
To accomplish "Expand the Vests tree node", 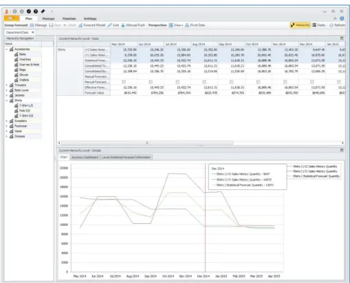I will (7, 132).
